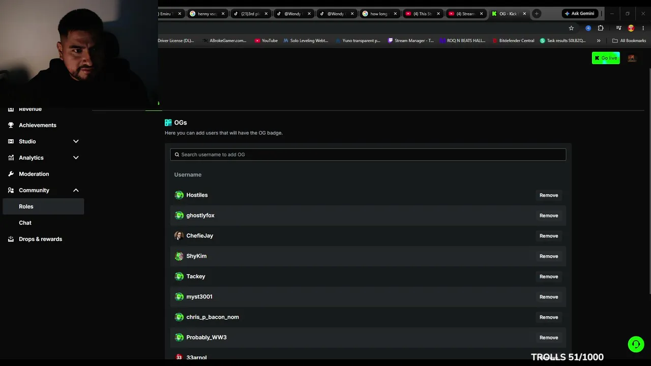651x366 pixels.
Task: Open the browser Extensions puzzle icon
Action: 601,28
